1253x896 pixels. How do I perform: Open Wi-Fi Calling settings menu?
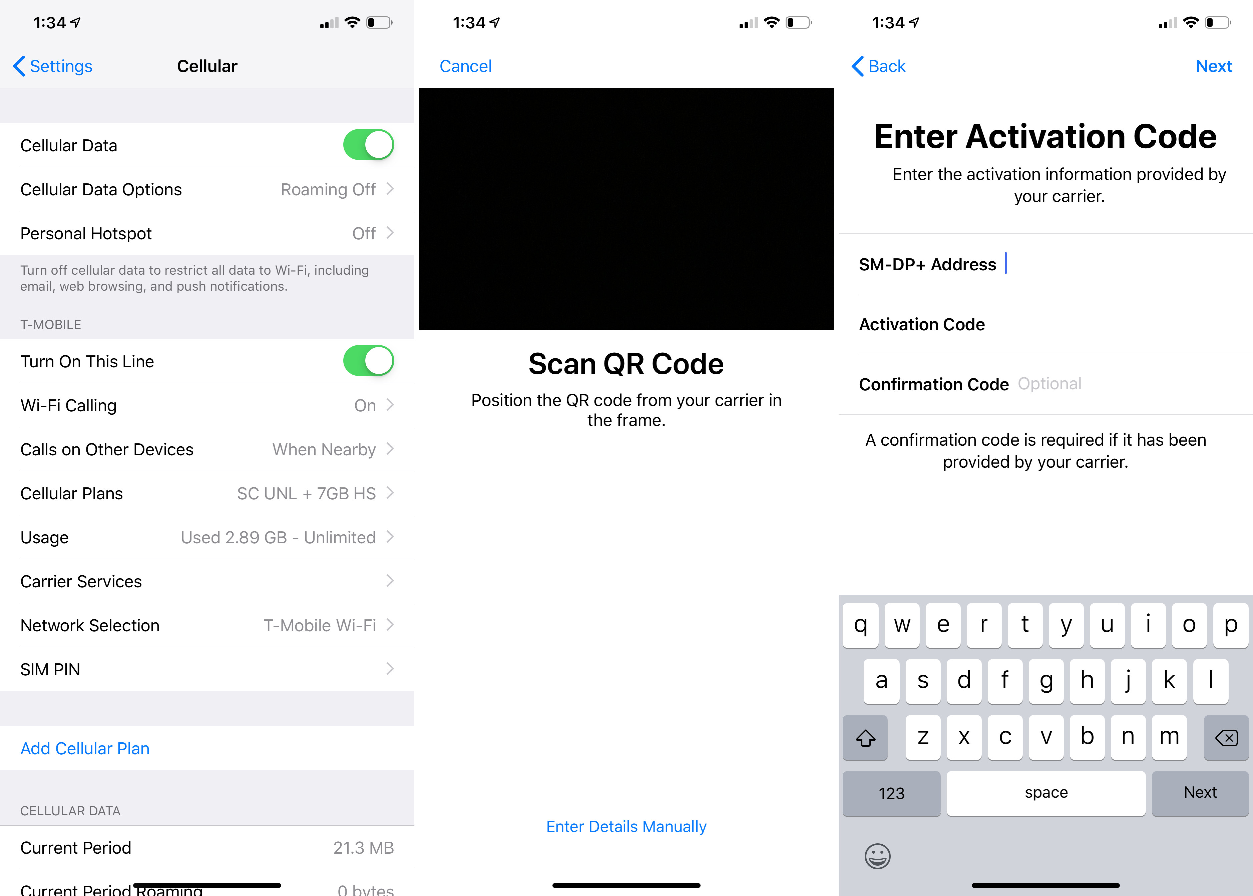pyautogui.click(x=208, y=405)
